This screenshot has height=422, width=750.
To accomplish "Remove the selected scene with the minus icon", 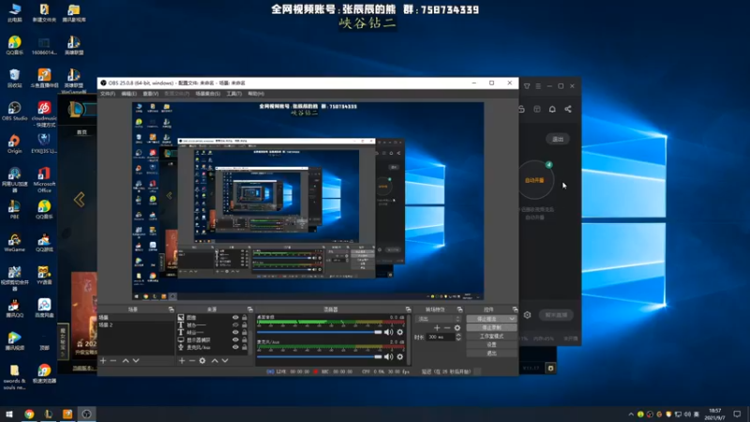I will pyautogui.click(x=113, y=360).
